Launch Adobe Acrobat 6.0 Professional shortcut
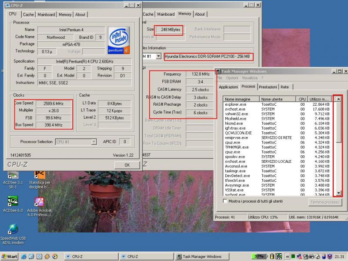The height and width of the screenshot is (261, 348). (x=40, y=207)
